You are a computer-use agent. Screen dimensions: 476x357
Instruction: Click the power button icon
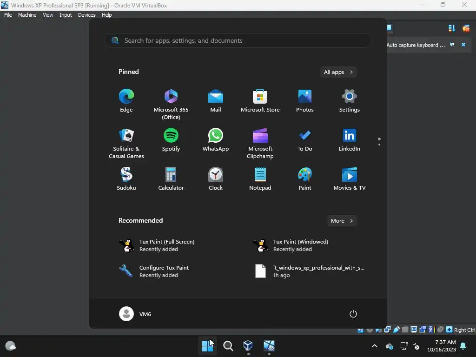click(353, 314)
